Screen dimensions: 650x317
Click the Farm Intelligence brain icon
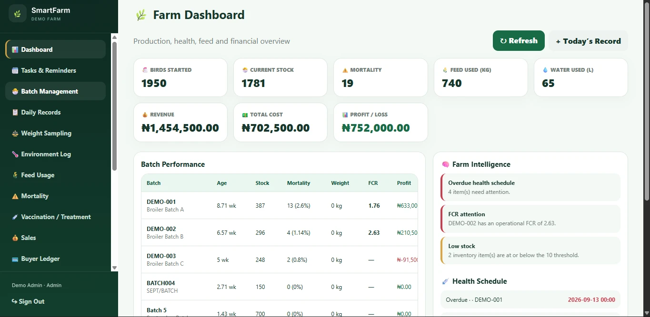445,164
